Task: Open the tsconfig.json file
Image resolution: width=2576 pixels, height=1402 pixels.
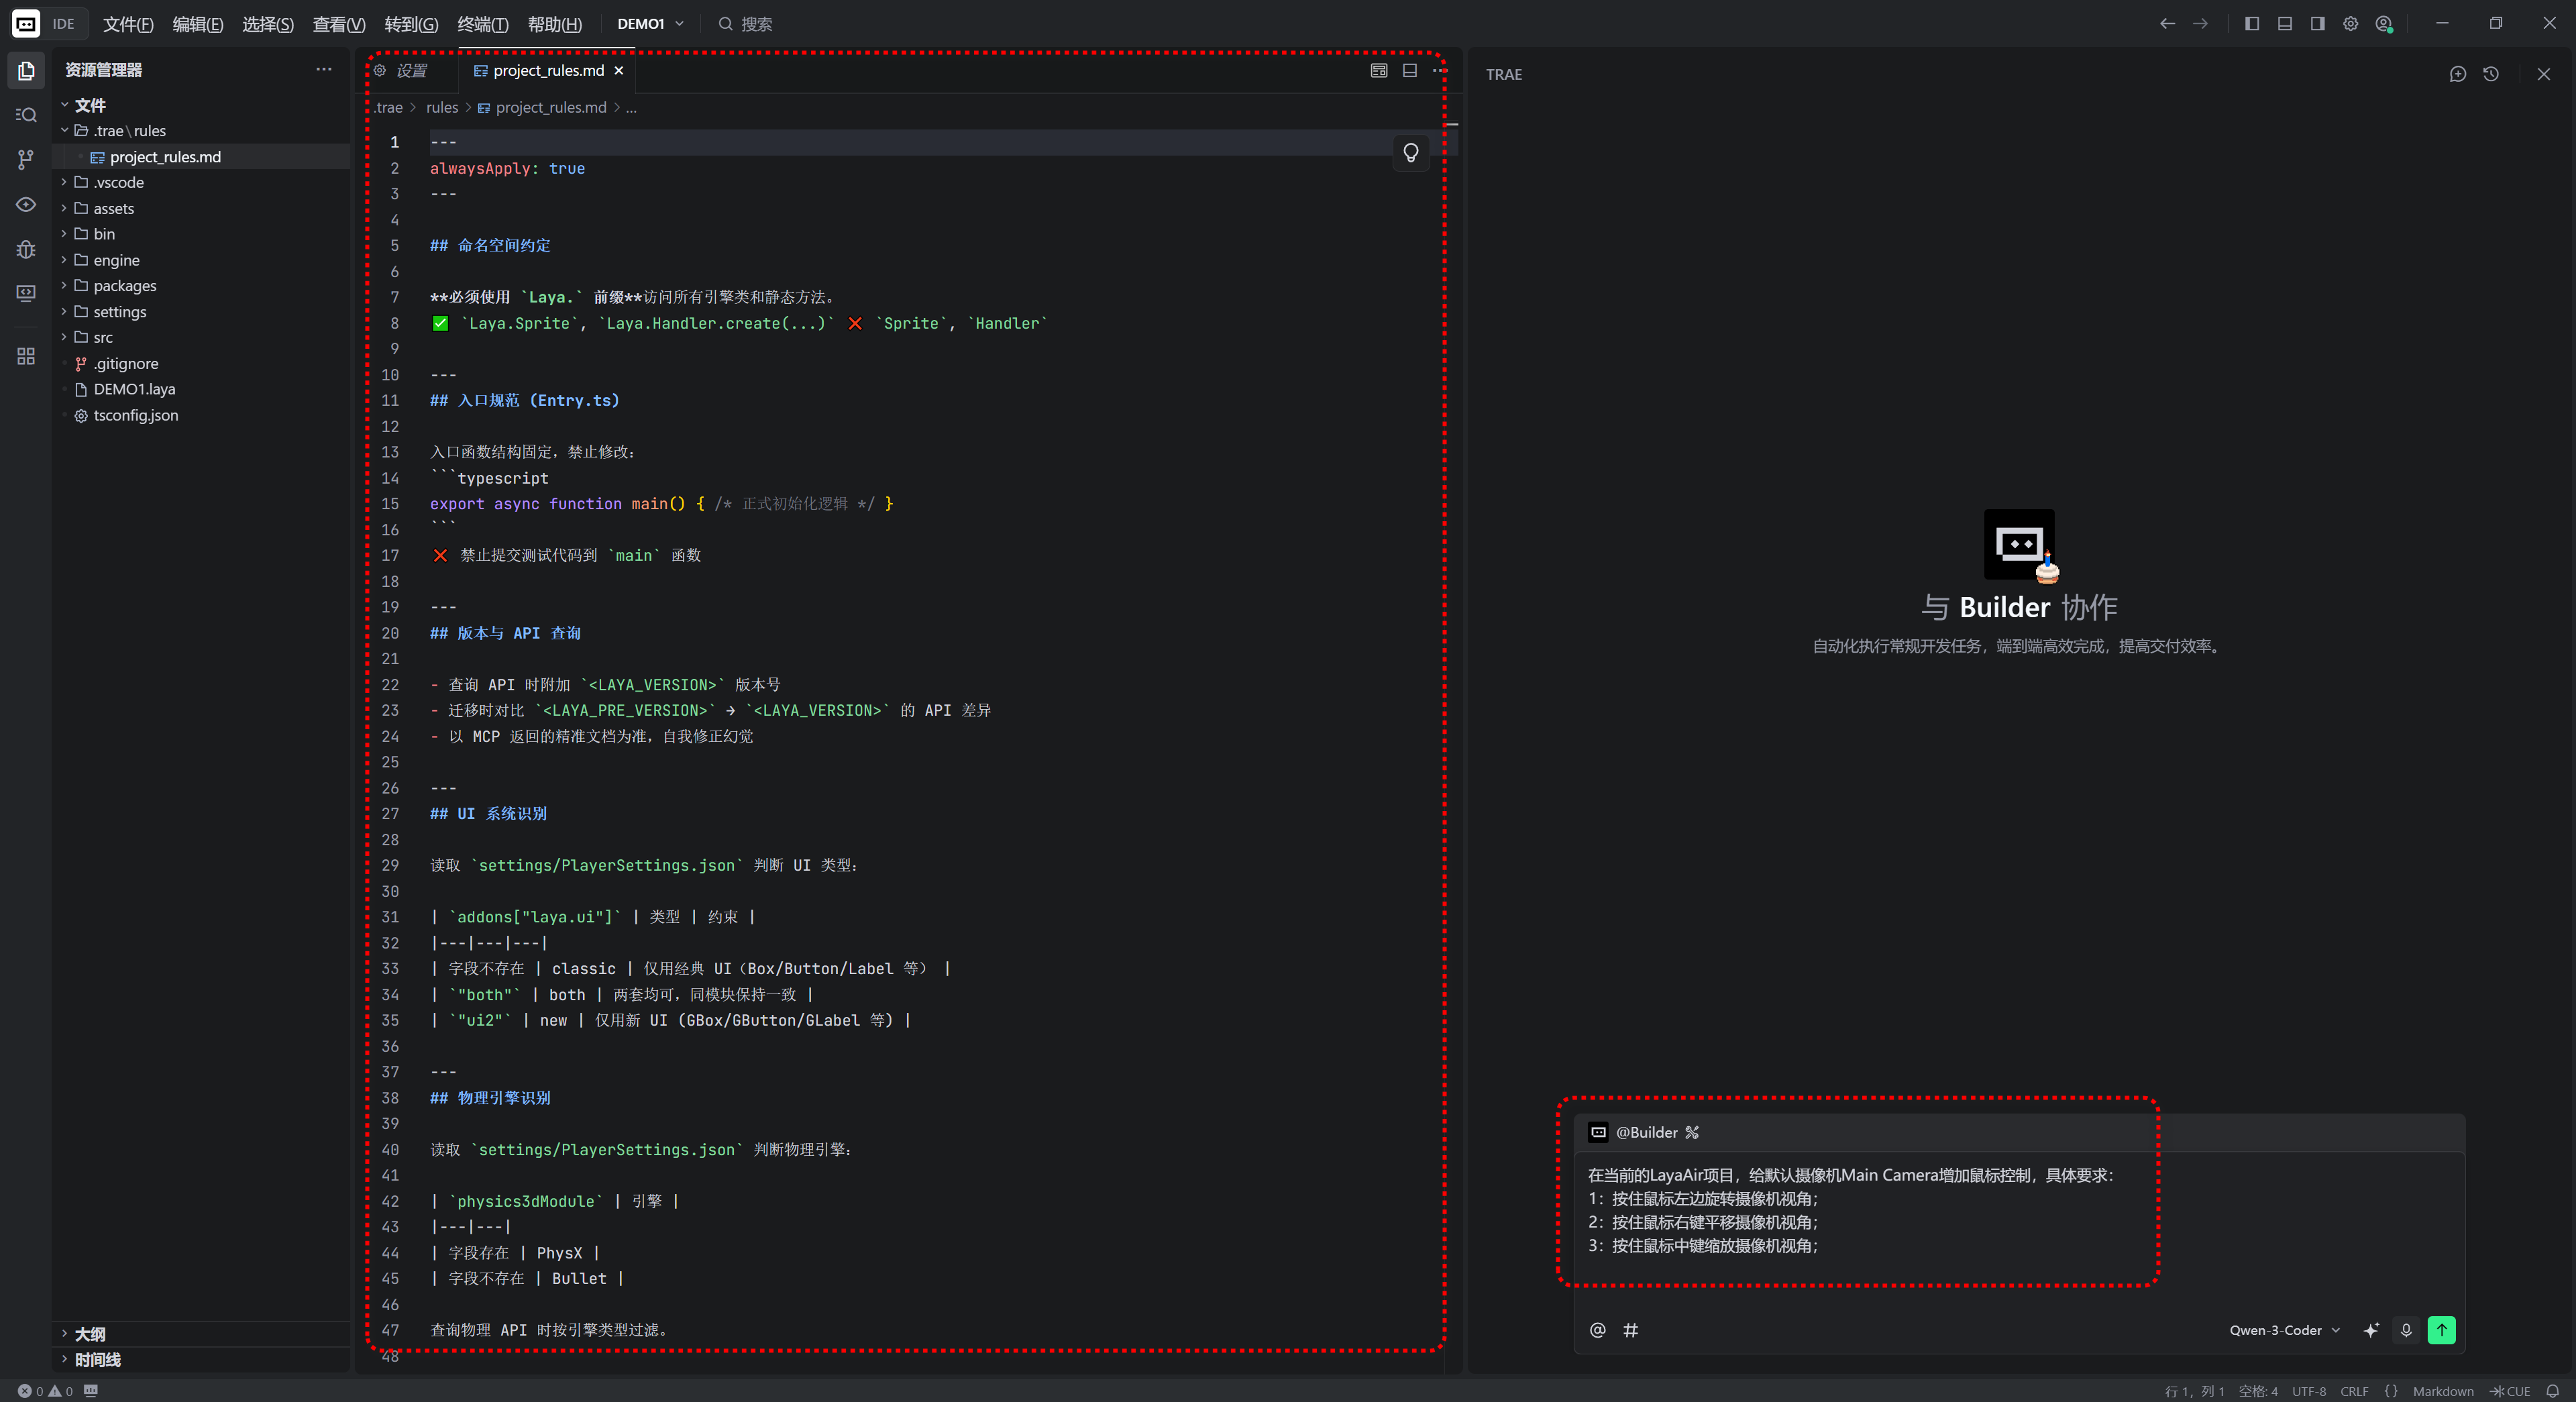Action: [136, 415]
